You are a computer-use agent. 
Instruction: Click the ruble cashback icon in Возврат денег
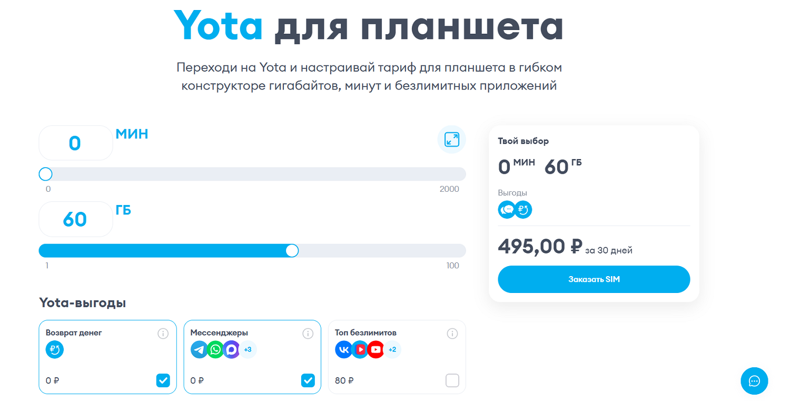[x=55, y=349]
